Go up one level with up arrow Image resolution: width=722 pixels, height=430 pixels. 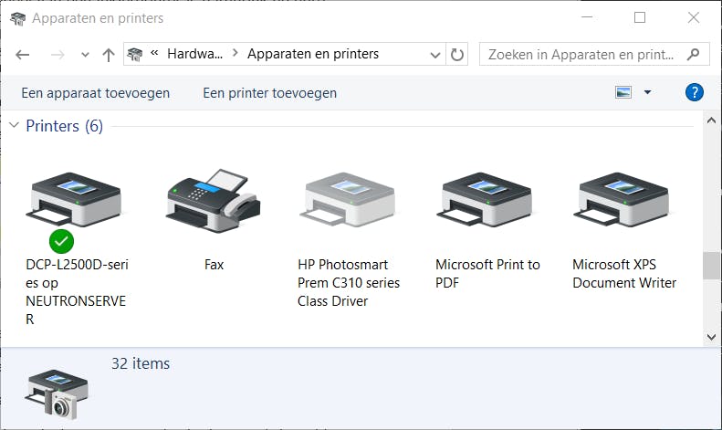click(x=109, y=55)
